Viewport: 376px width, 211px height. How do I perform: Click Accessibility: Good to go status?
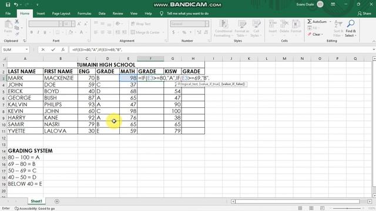(35, 209)
